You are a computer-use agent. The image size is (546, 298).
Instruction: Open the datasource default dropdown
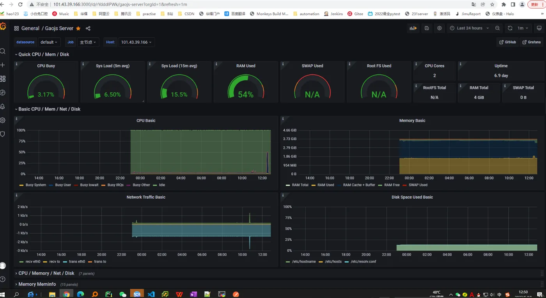[49, 42]
